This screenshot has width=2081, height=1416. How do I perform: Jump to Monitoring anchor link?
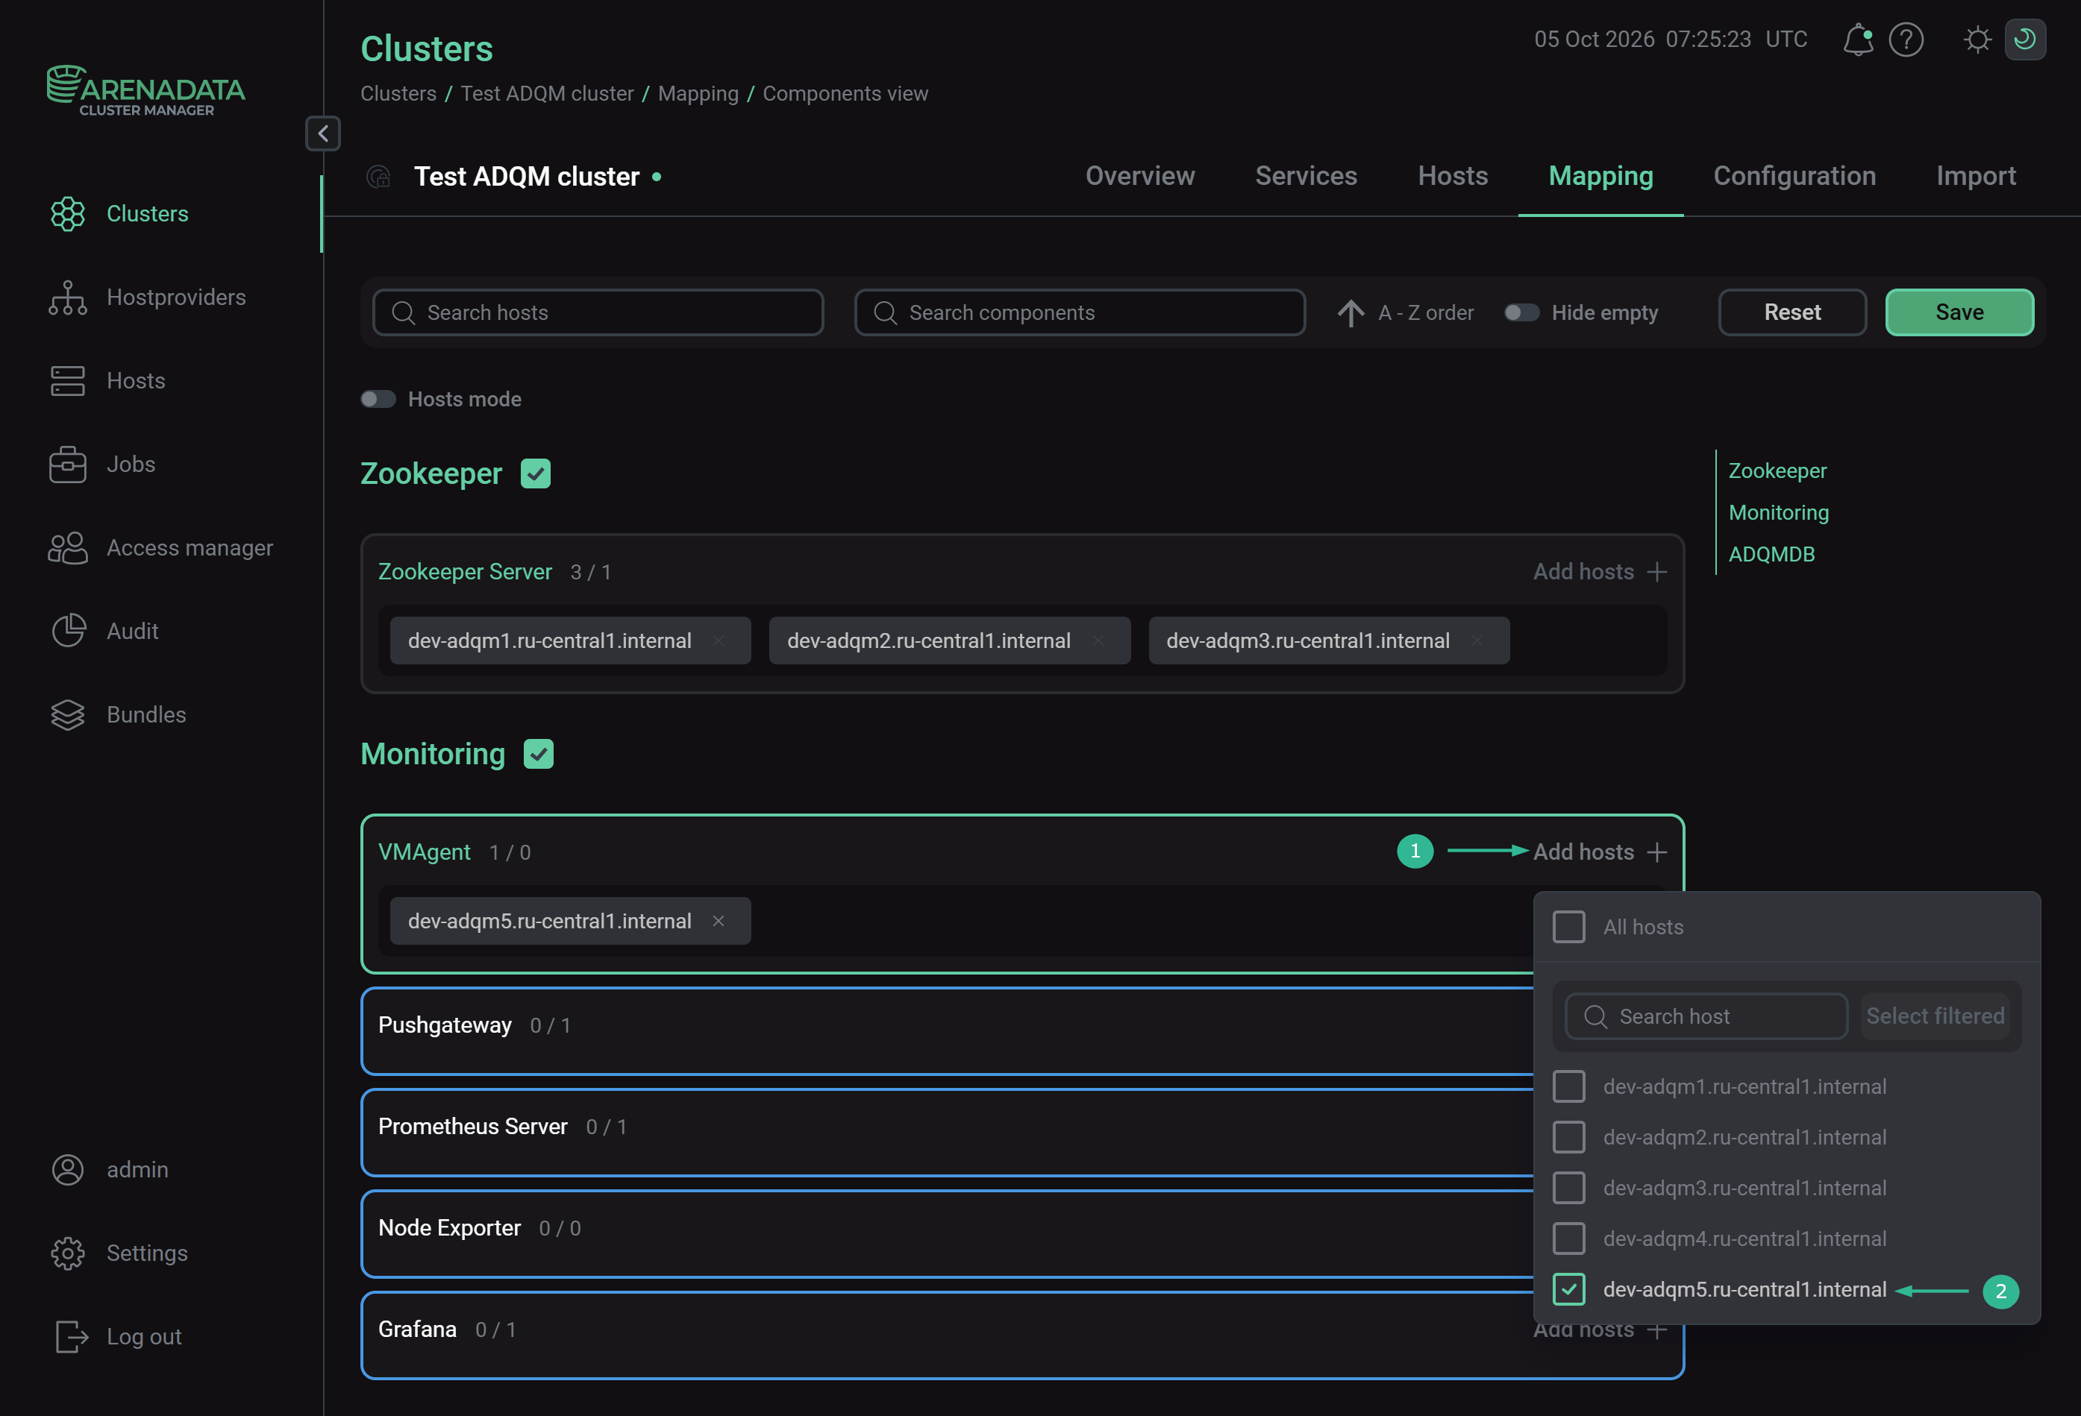[1778, 513]
